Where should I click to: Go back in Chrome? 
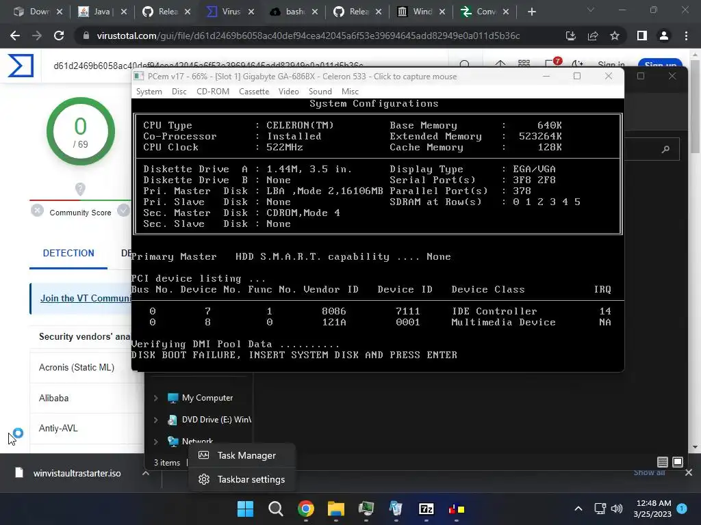(x=15, y=36)
